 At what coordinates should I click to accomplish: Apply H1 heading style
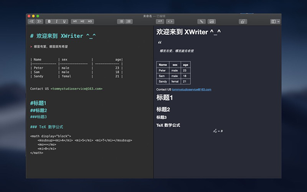pyautogui.click(x=75, y=22)
